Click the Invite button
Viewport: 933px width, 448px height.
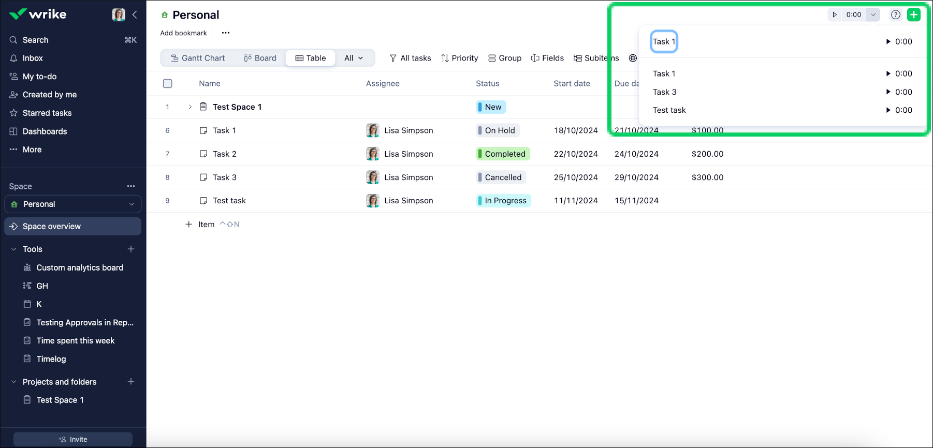click(x=73, y=439)
